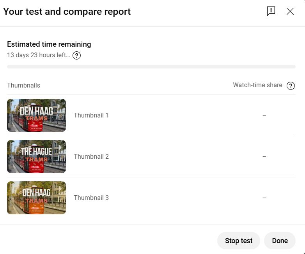Click the Stop test button
The height and width of the screenshot is (254, 305).
point(239,241)
